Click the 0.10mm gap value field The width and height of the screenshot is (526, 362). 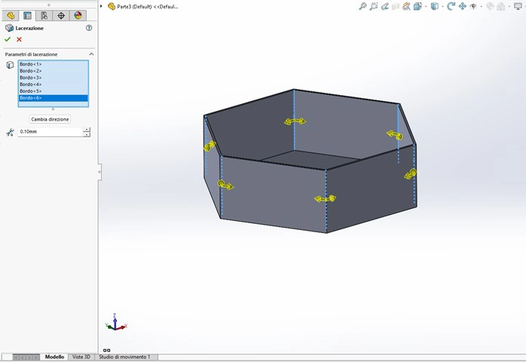[49, 132]
